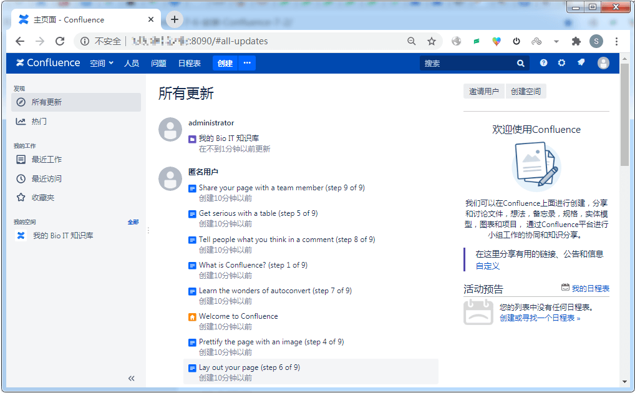Screen dimensions: 635x393
Task: Open the extensions puzzle icon
Action: (576, 41)
